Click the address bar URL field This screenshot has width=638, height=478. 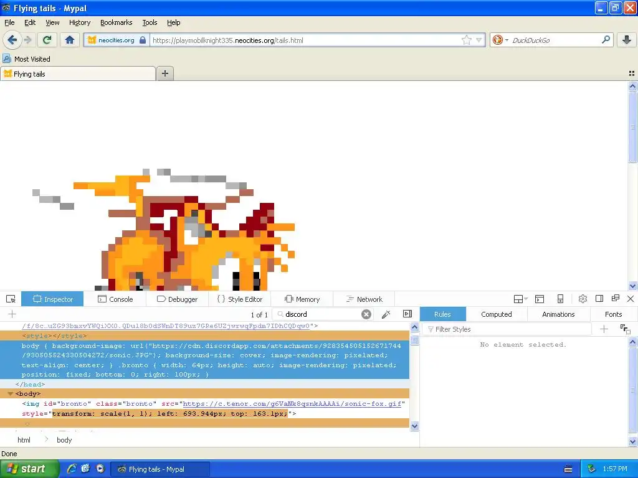305,40
